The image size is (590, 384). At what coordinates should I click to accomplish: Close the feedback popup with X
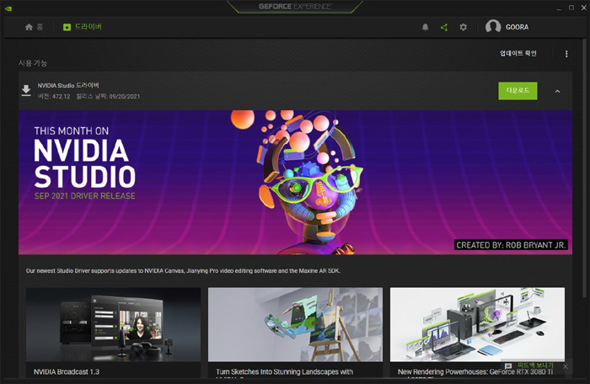(x=565, y=366)
